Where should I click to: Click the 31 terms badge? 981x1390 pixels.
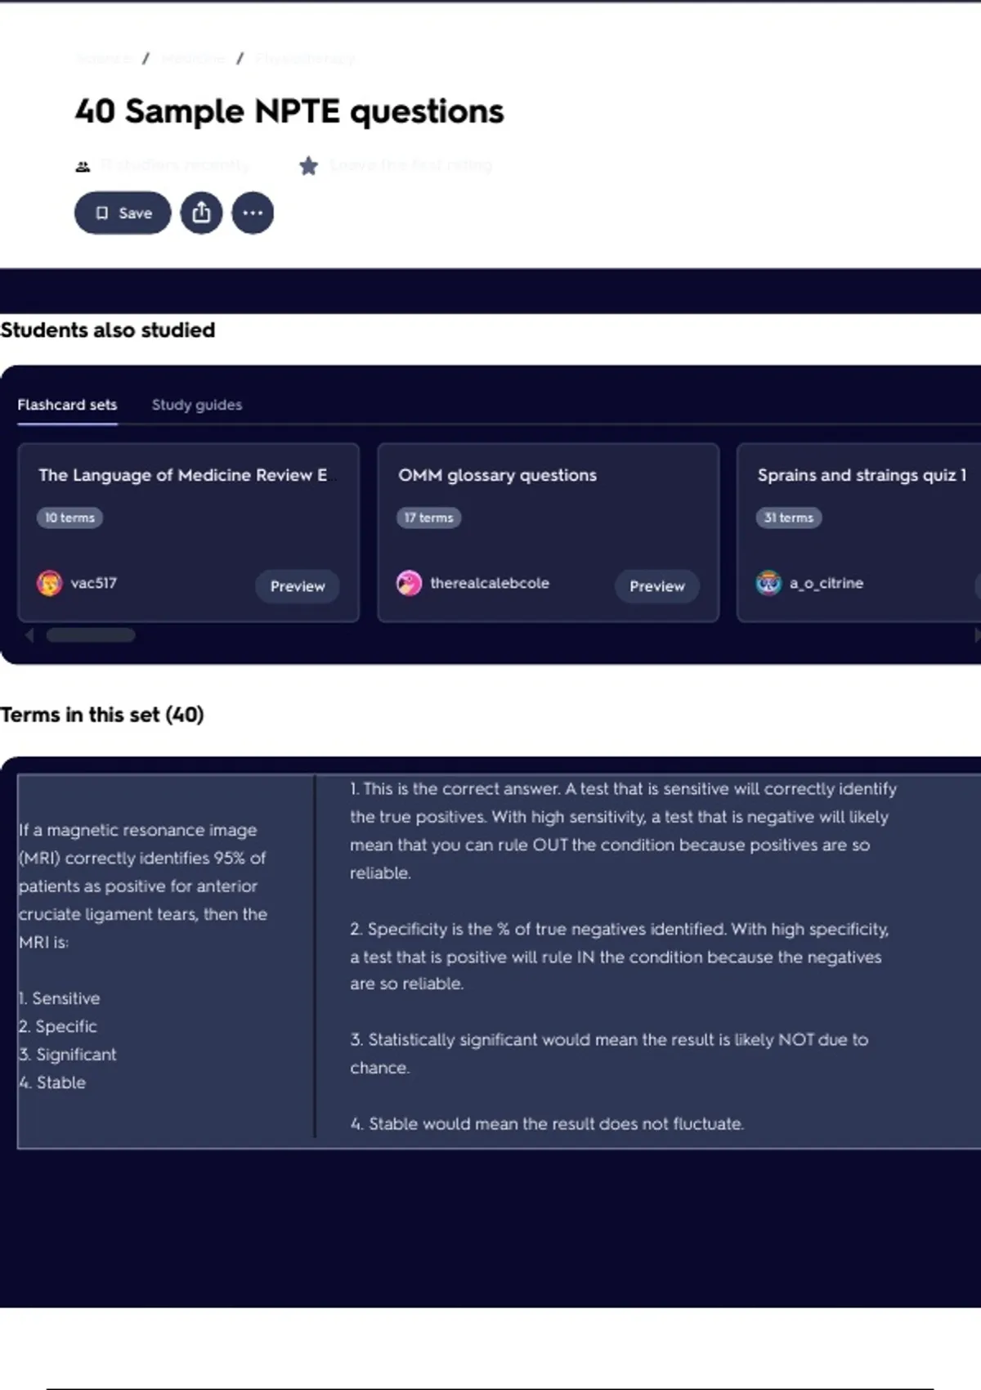pyautogui.click(x=789, y=518)
